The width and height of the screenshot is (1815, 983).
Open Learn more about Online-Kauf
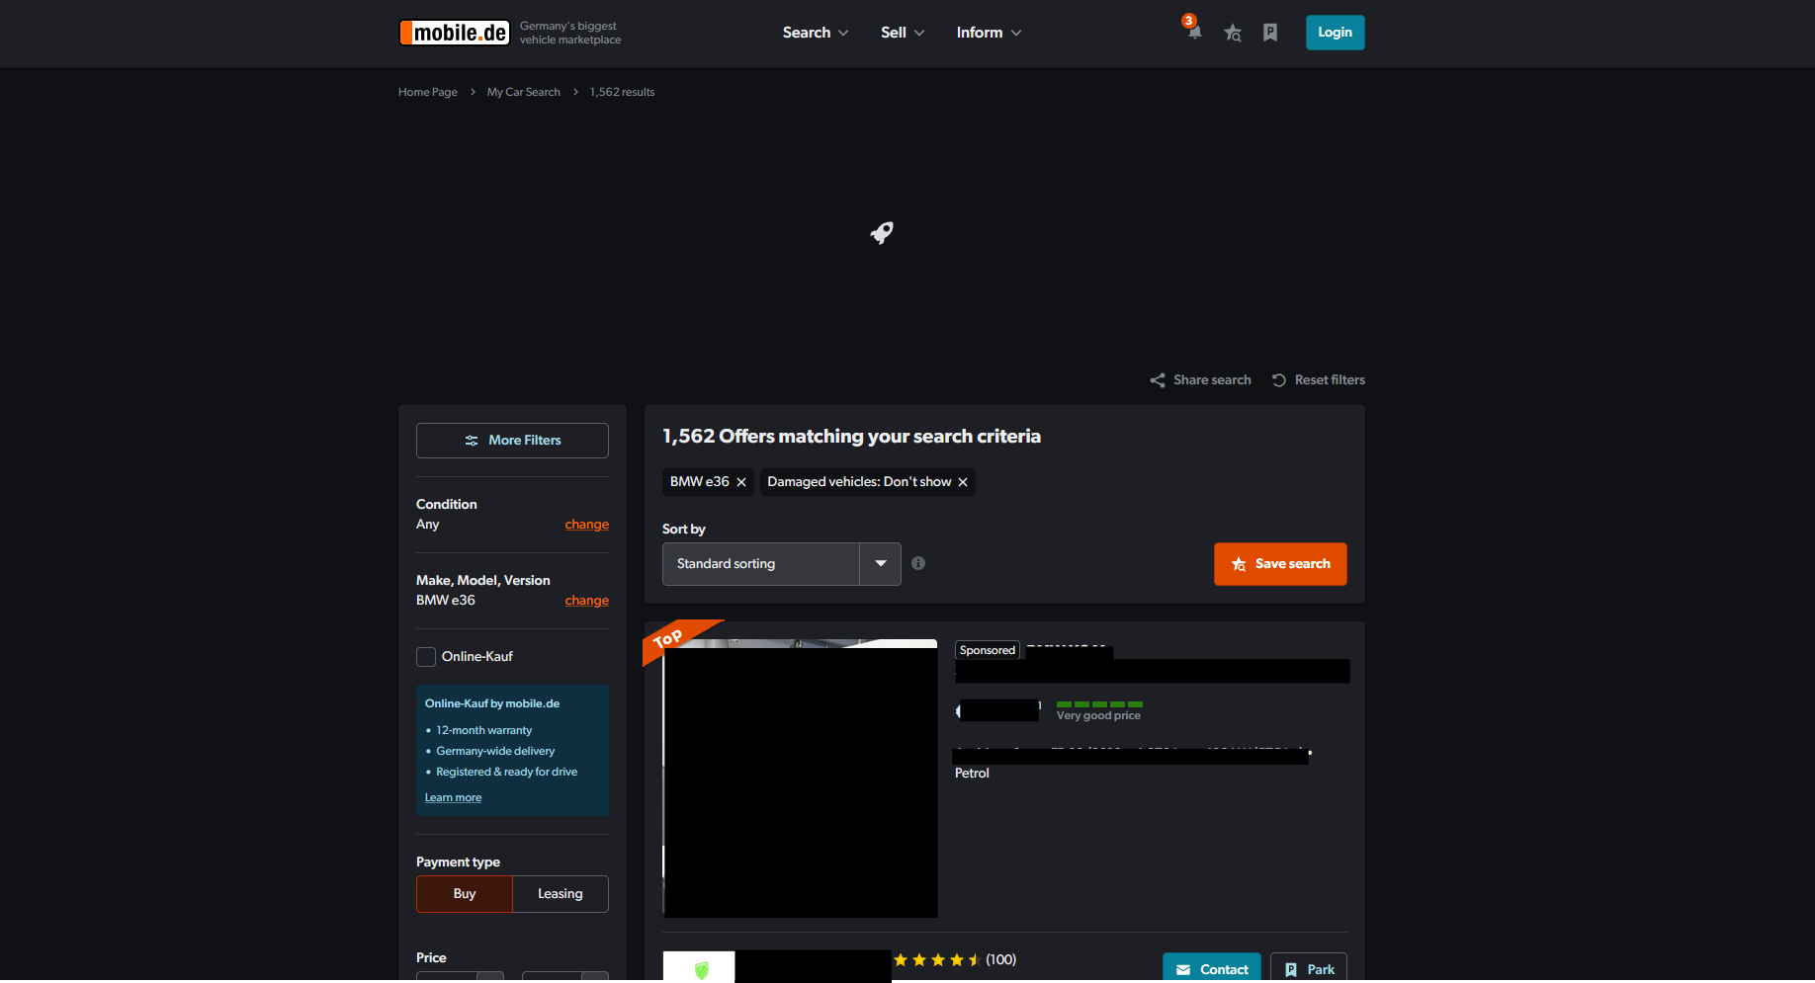[x=453, y=798]
